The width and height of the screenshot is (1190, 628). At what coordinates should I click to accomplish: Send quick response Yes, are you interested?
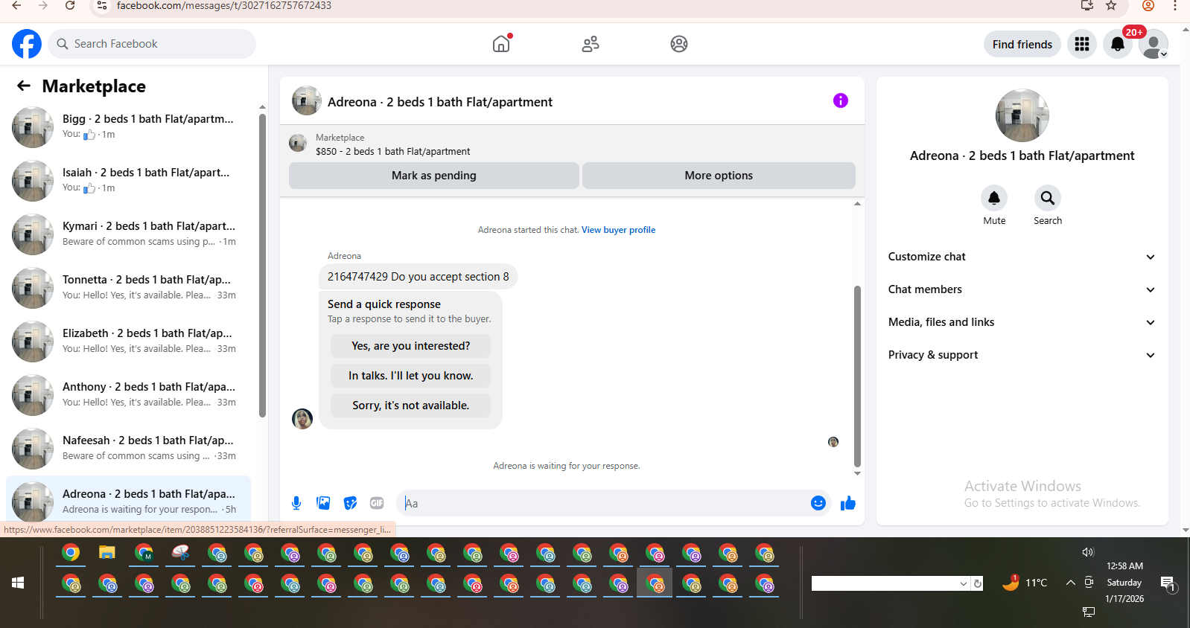click(411, 346)
